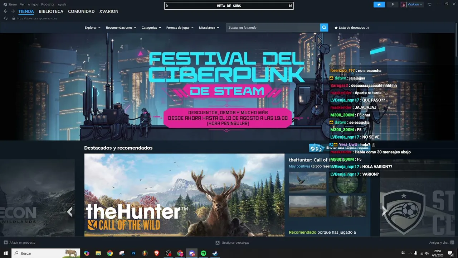The image size is (458, 258).
Task: Open the Windows Start menu
Action: (x=6, y=253)
